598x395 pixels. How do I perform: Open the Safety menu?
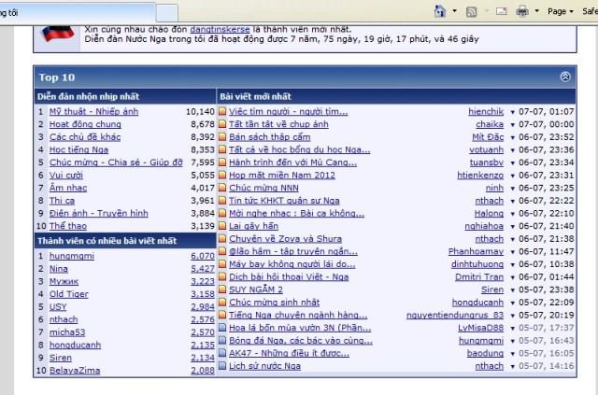pos(591,10)
